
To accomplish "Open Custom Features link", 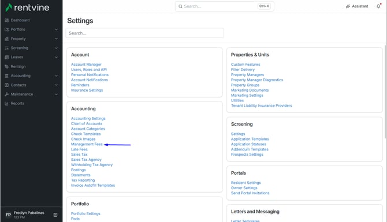I will pyautogui.click(x=245, y=65).
